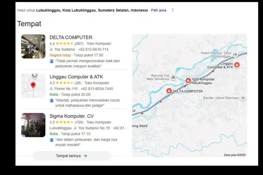Click the Lubuklinggau, Jl. Yos Sudarso No.19 address

[80, 128]
